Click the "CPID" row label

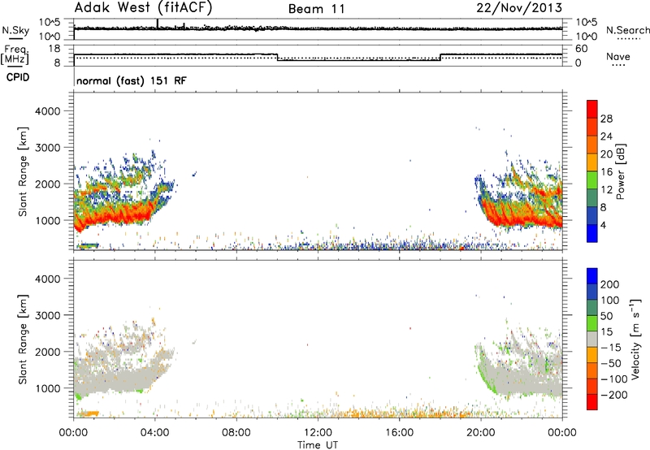click(18, 77)
